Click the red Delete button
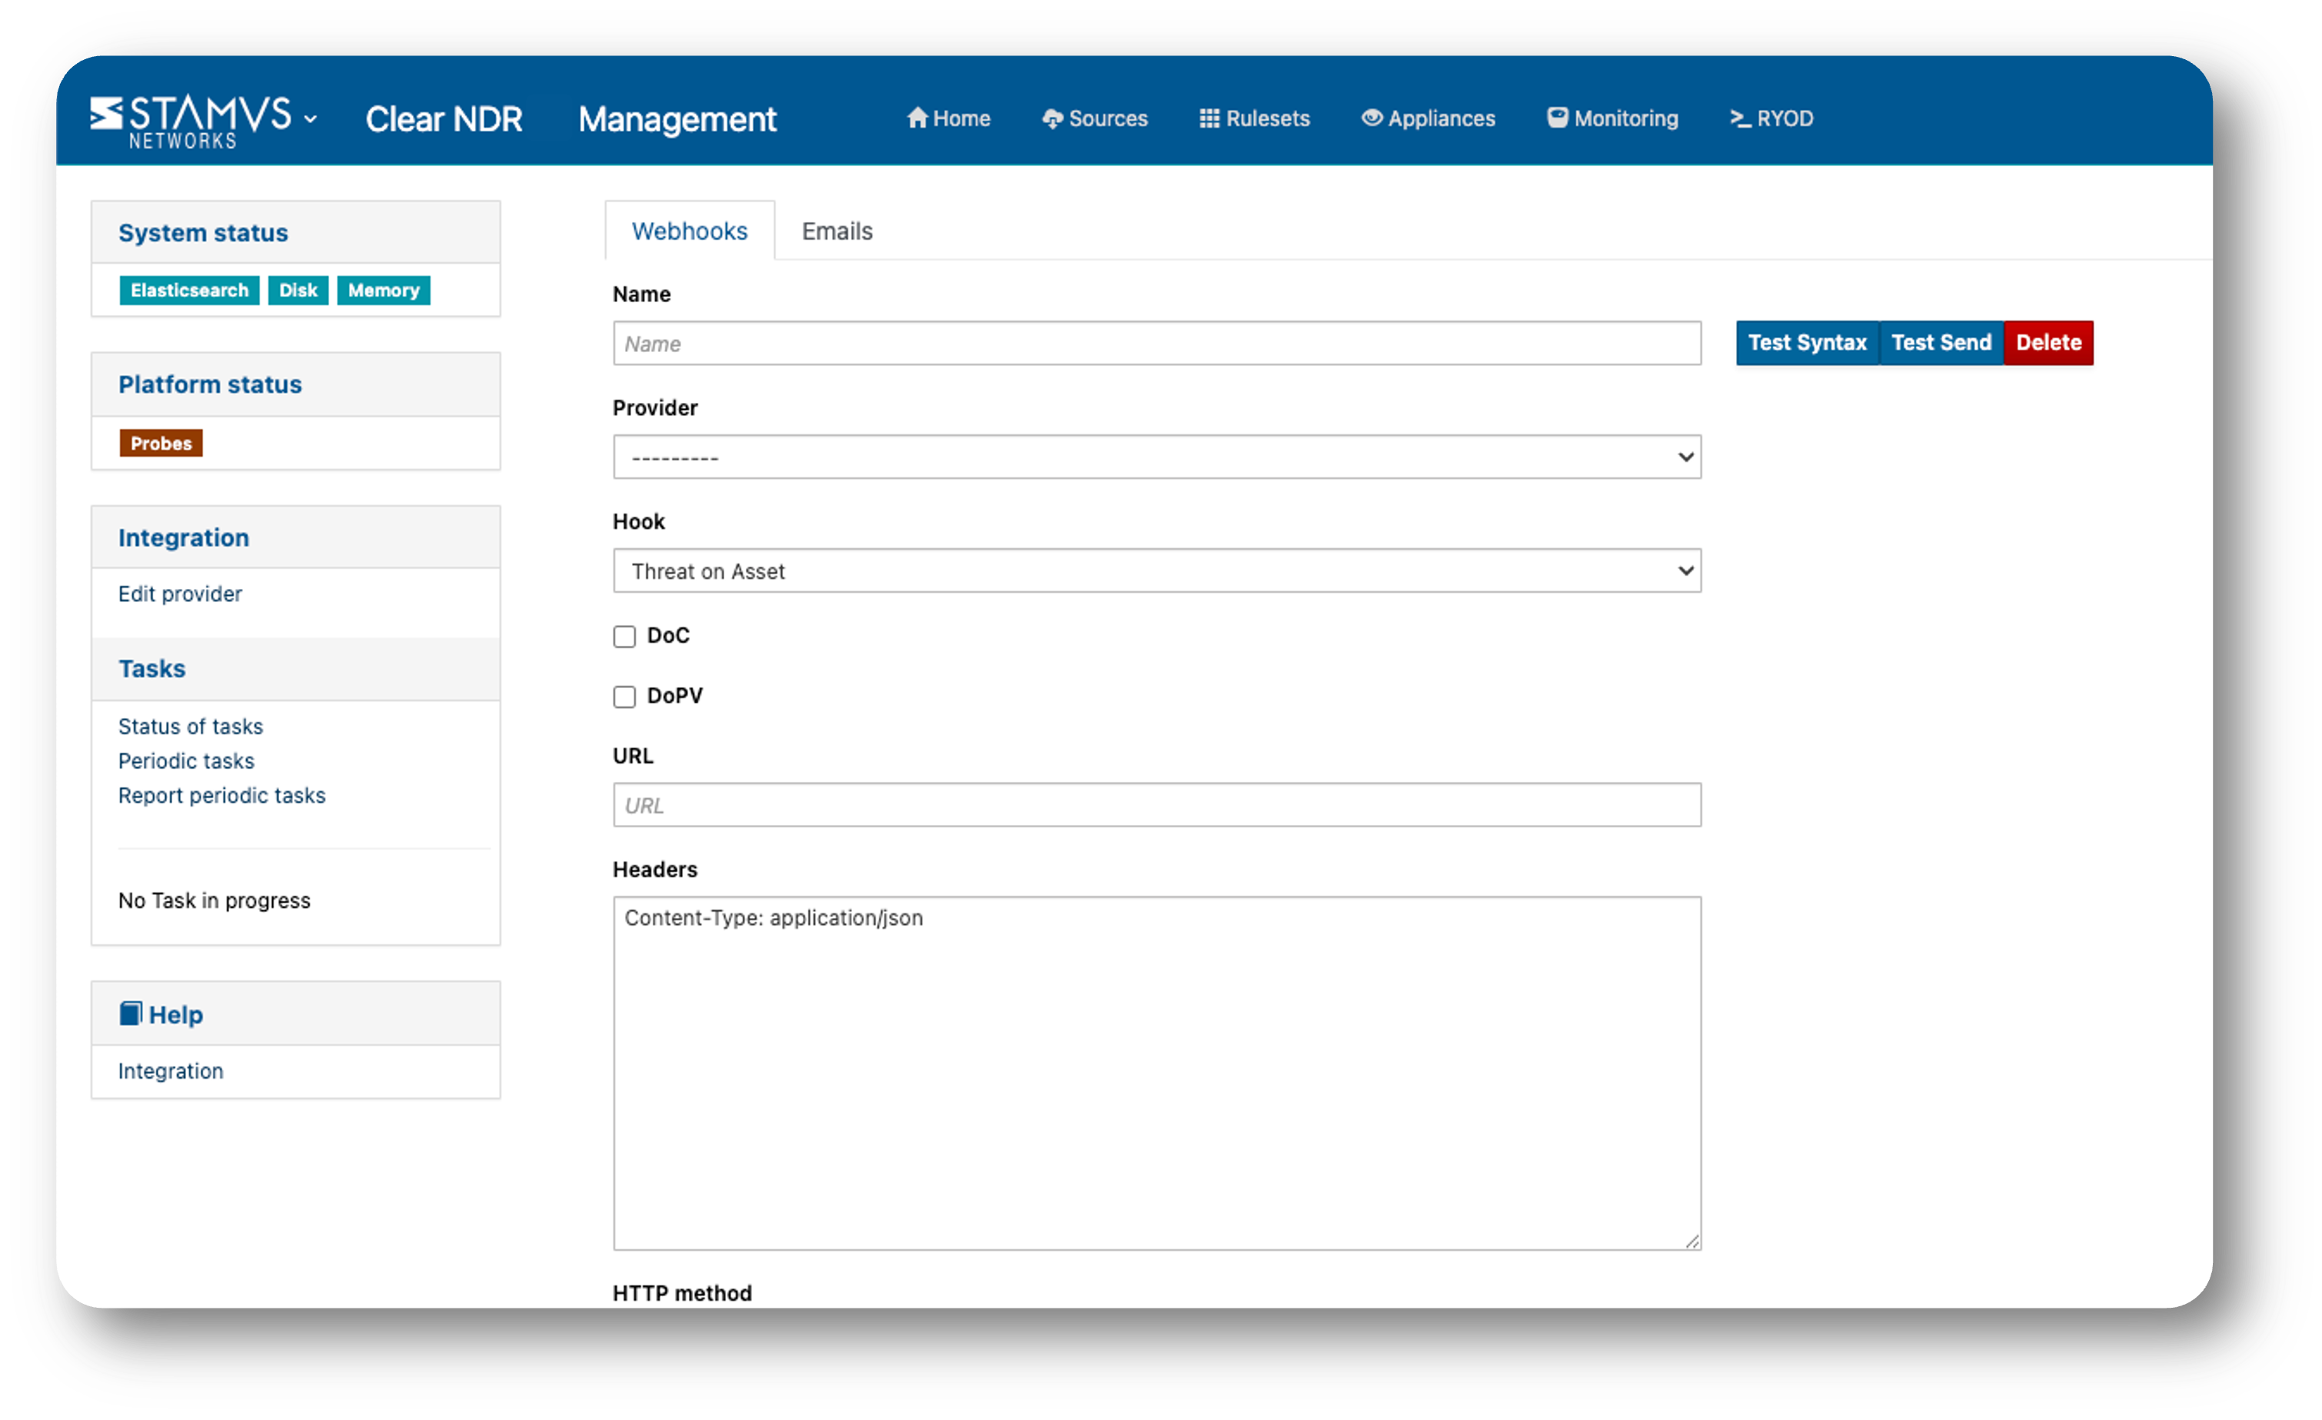 2048,343
